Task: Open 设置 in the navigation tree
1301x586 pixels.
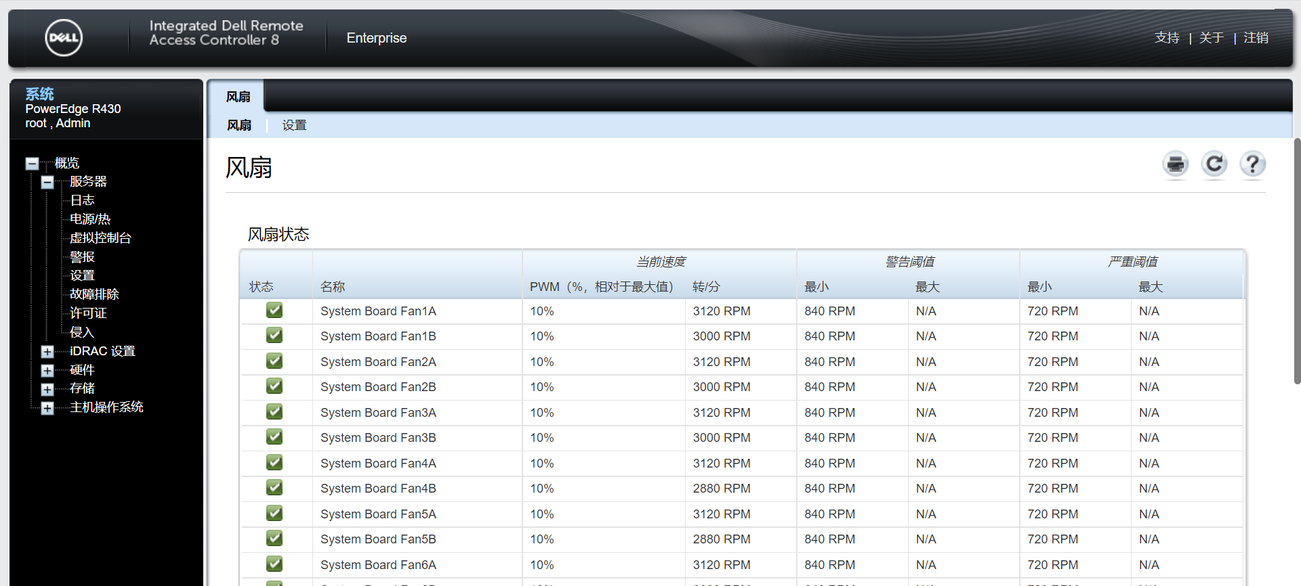Action: (x=82, y=275)
